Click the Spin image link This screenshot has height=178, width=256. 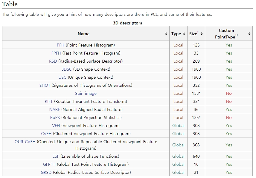click(86, 94)
